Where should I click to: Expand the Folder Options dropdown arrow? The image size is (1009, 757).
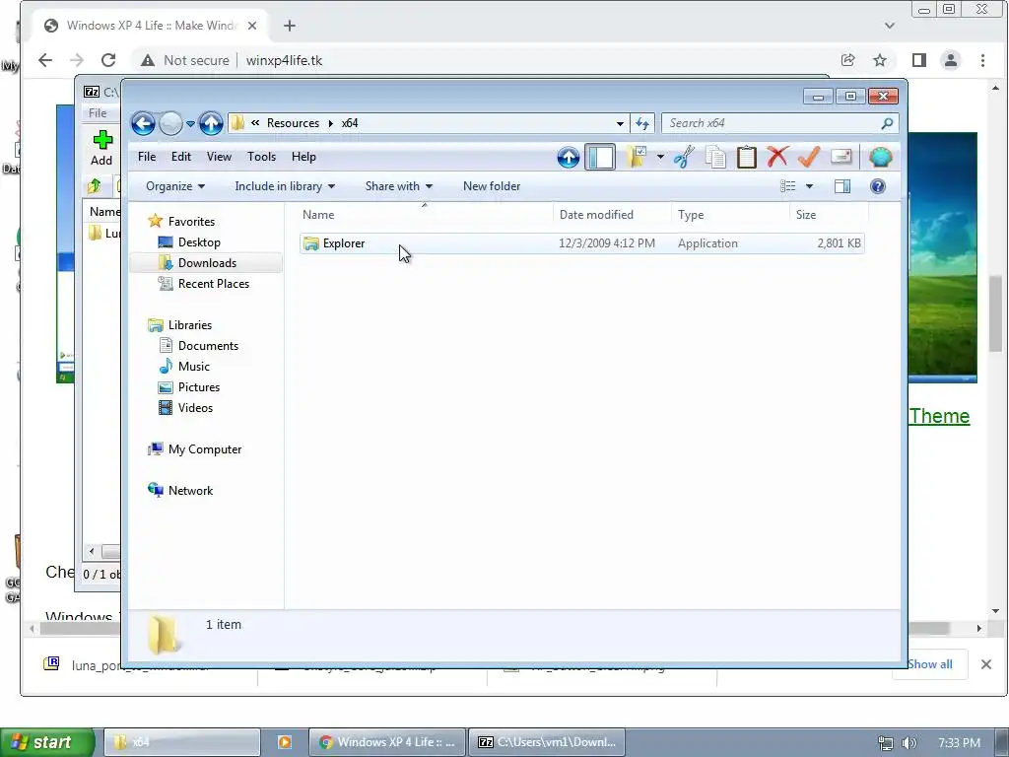[660, 157]
